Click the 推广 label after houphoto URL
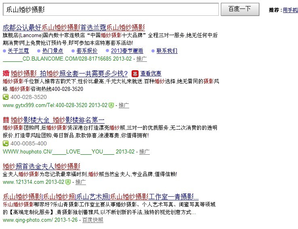 145,151
